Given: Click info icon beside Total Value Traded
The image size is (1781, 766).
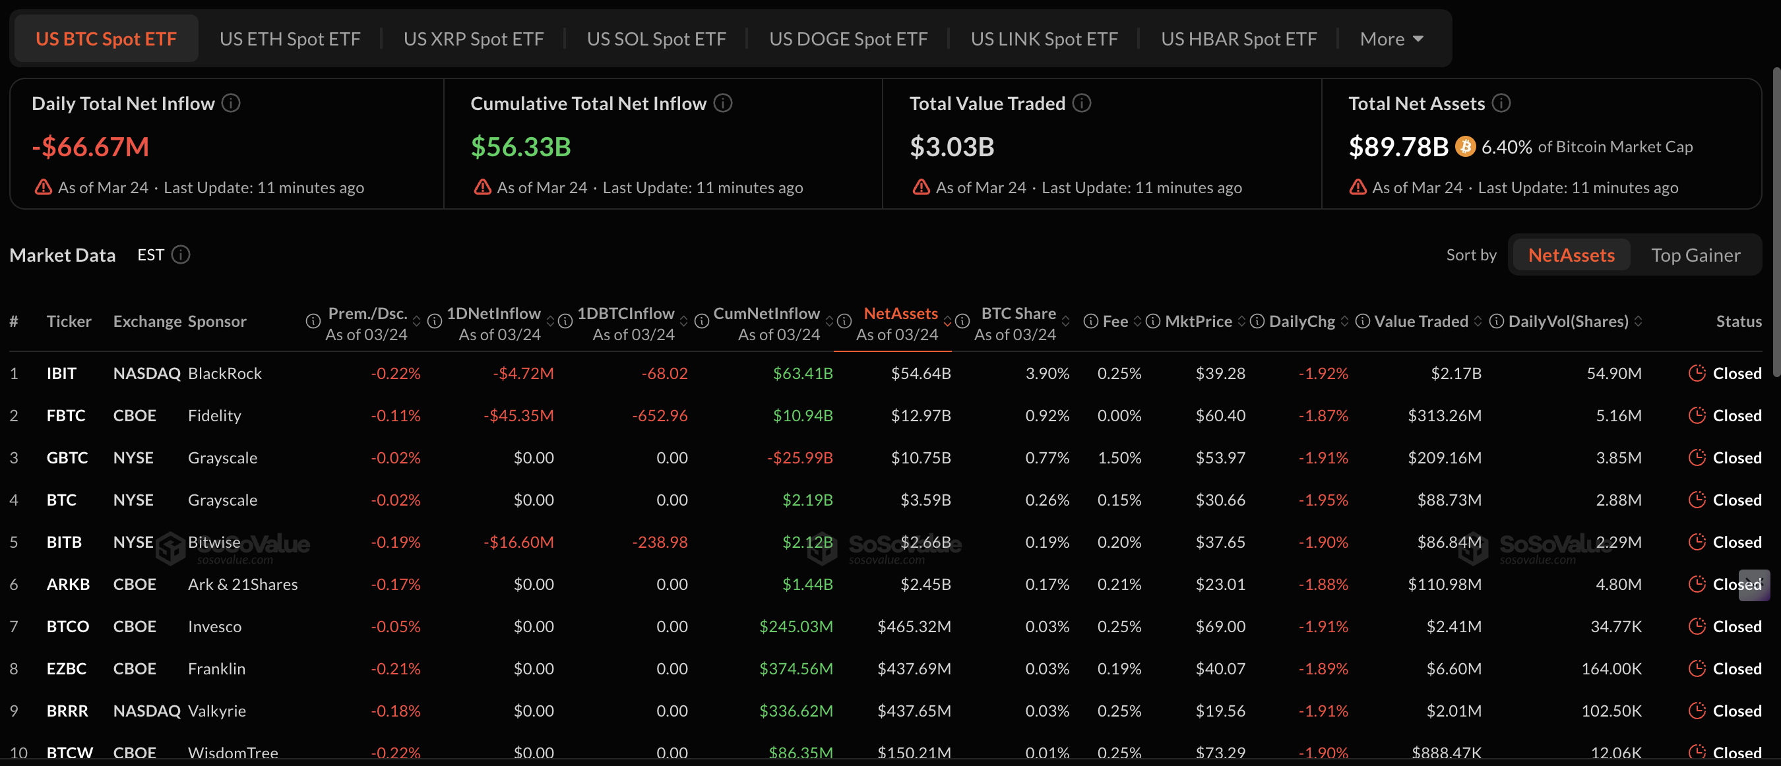Looking at the screenshot, I should point(1082,103).
